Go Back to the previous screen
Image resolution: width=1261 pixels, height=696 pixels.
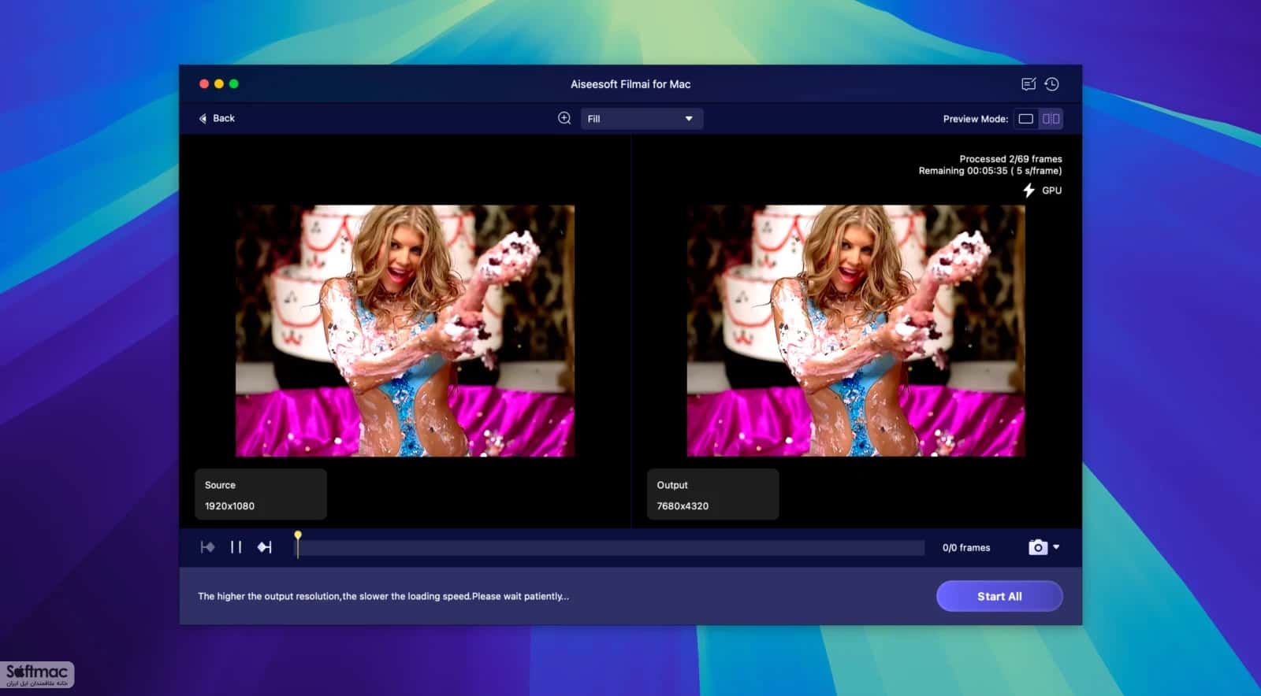(x=217, y=118)
